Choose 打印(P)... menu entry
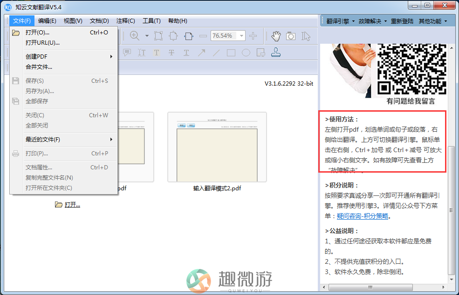The width and height of the screenshot is (459, 295). click(x=64, y=154)
